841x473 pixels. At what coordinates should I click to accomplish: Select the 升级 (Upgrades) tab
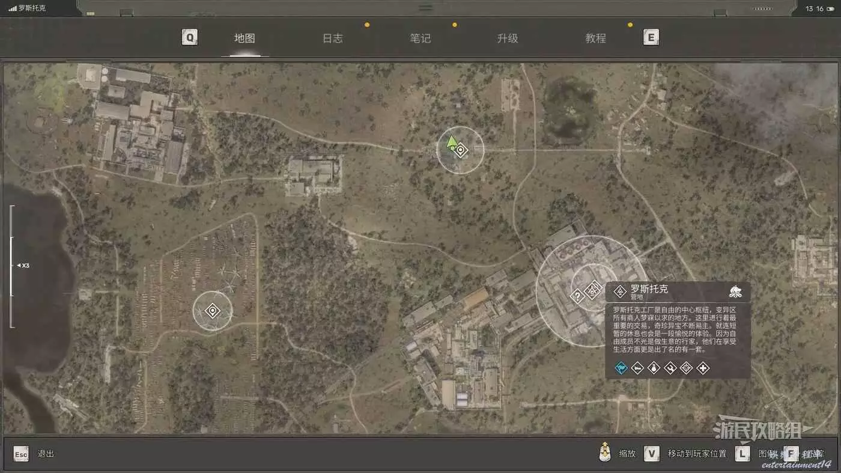508,38
